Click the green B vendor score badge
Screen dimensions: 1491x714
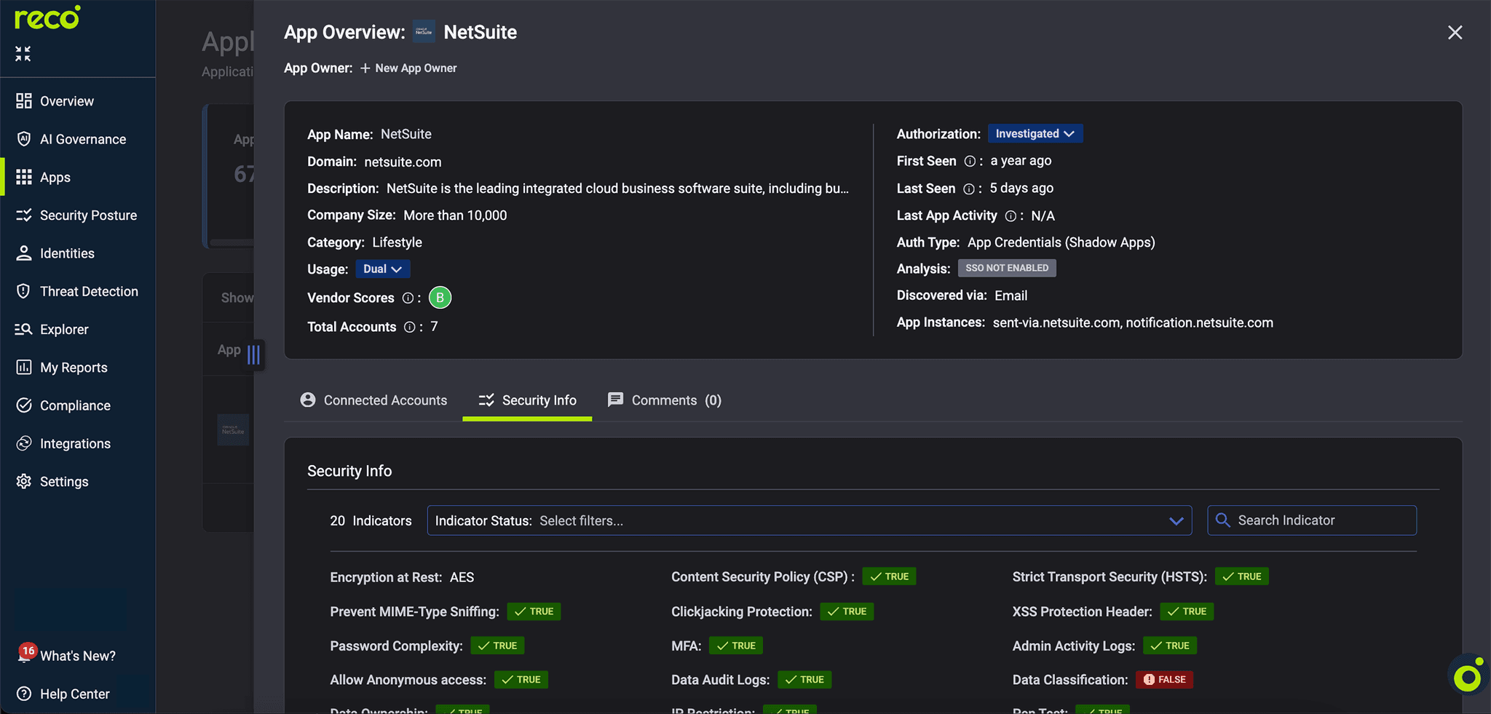click(440, 298)
